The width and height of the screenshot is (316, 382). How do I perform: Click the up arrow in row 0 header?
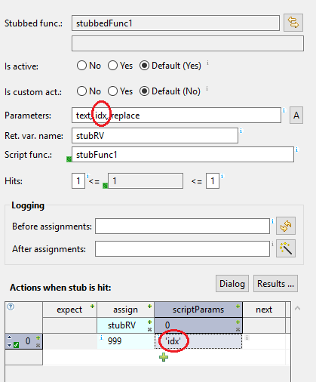tap(9, 337)
